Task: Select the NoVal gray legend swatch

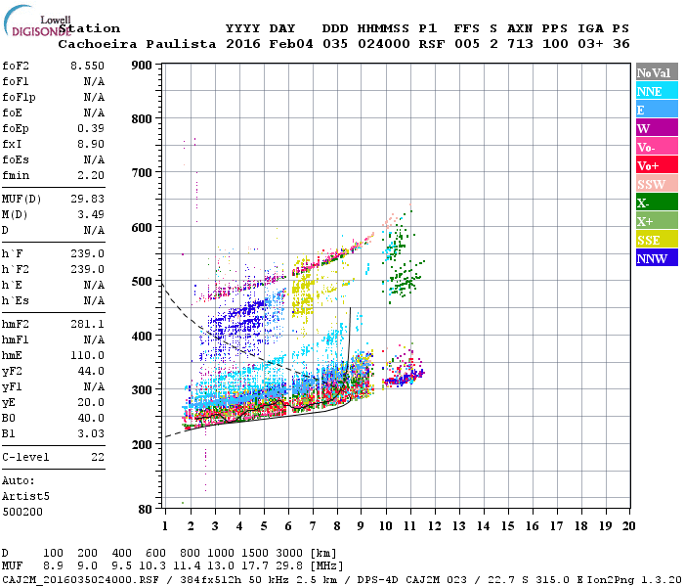Action: (657, 72)
